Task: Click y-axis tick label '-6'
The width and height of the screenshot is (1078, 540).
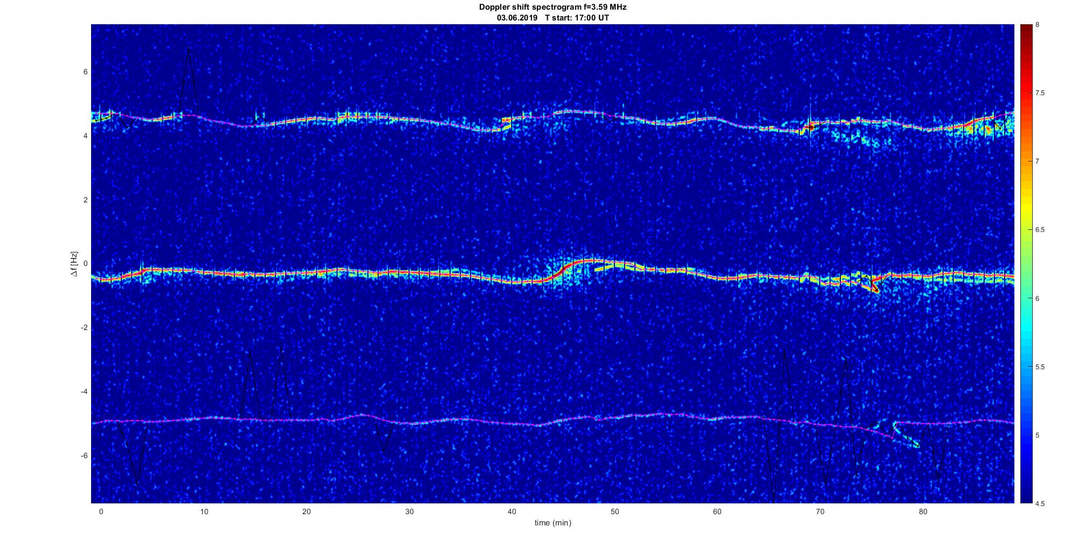Action: [x=84, y=456]
